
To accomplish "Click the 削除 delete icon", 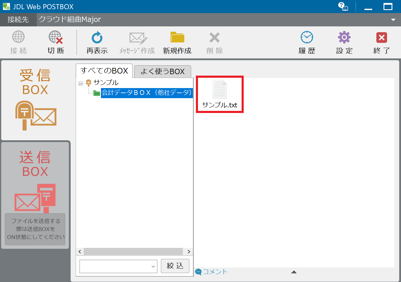I will (214, 38).
